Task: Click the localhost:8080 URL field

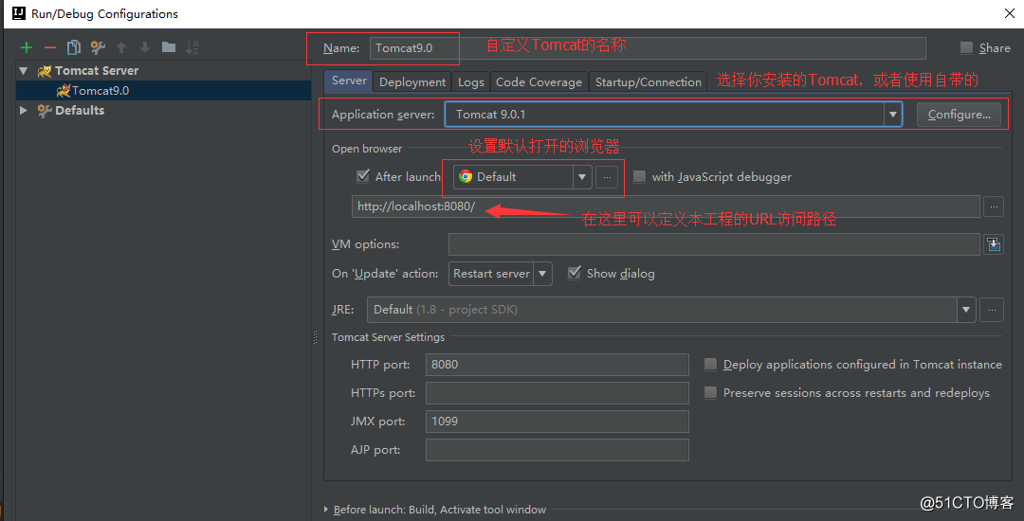Action: pos(666,207)
